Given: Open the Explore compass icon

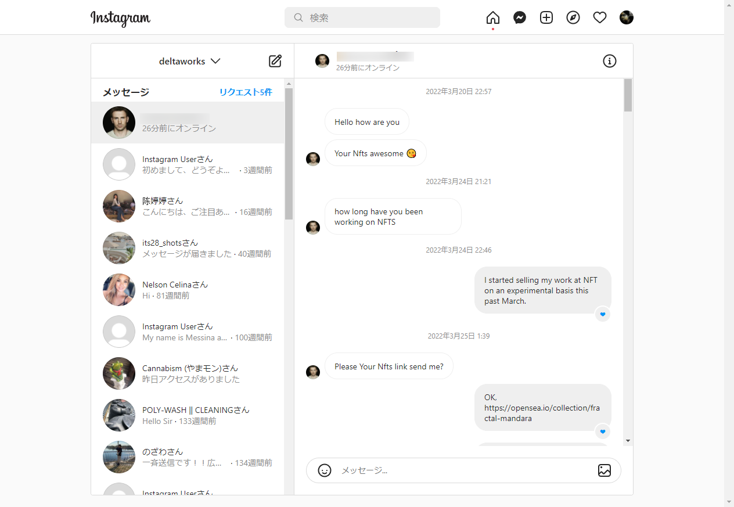Looking at the screenshot, I should click(x=573, y=17).
